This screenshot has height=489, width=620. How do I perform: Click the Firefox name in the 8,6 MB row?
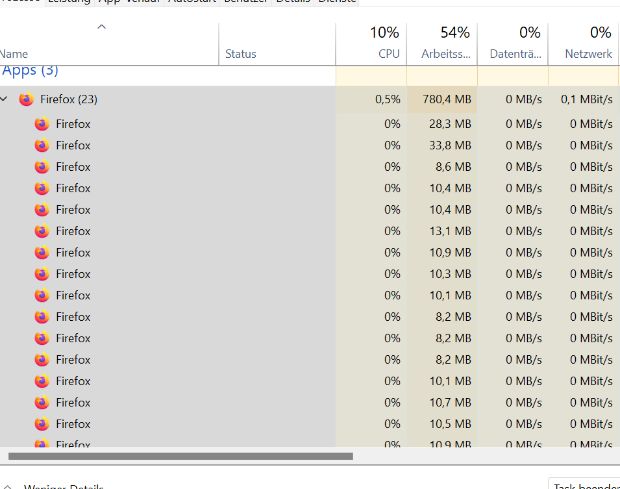(x=73, y=166)
